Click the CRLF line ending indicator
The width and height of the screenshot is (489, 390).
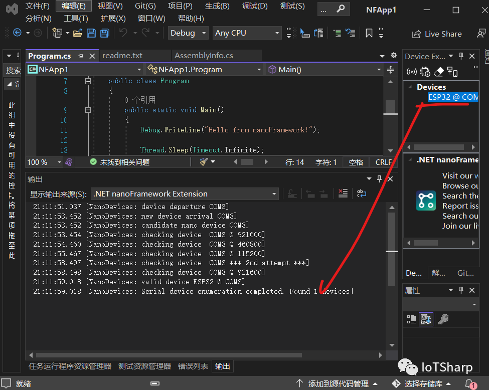383,162
